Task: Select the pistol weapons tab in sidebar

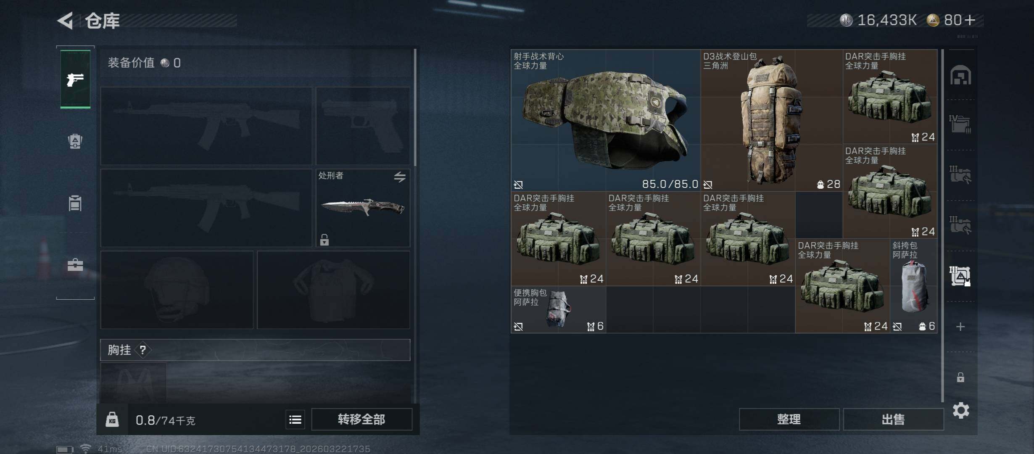Action: pyautogui.click(x=75, y=79)
